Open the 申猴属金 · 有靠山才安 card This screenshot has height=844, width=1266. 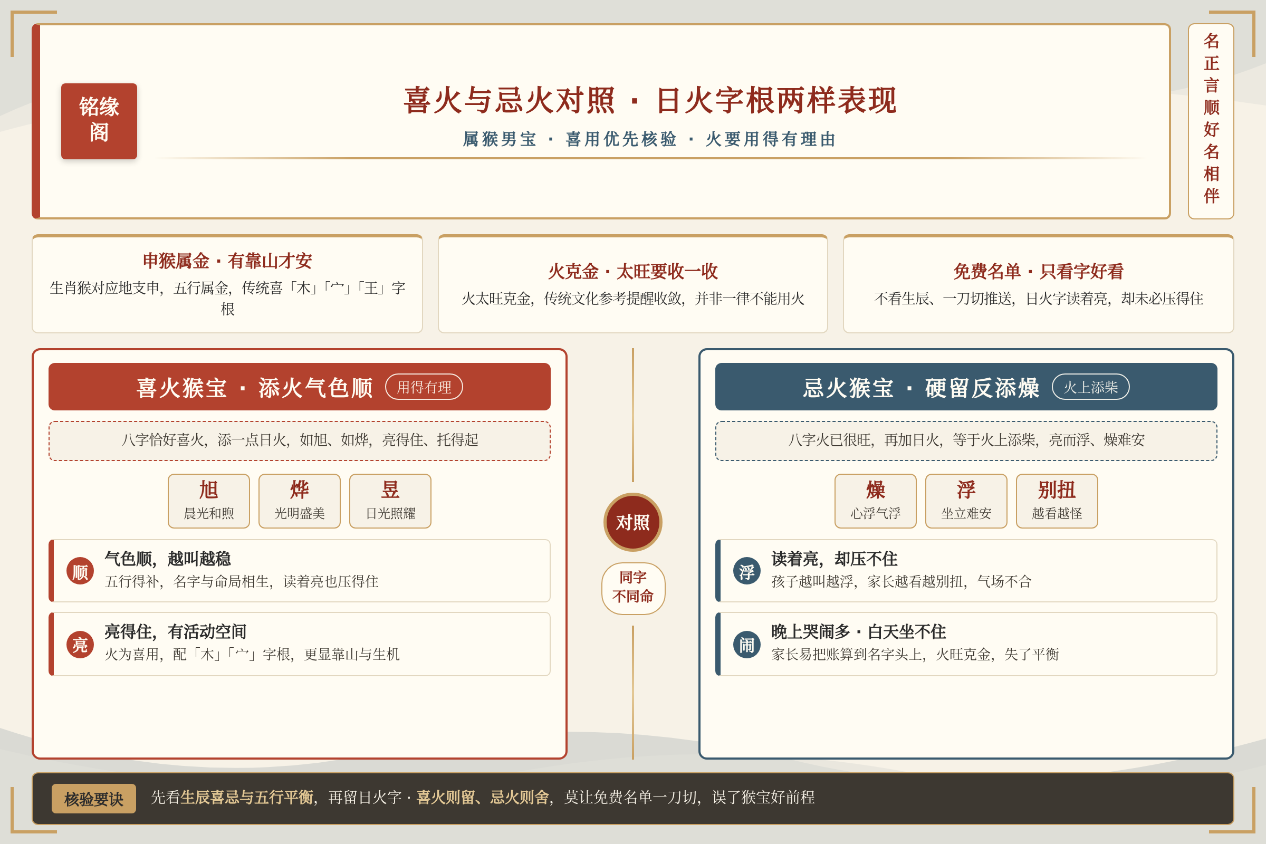point(227,284)
